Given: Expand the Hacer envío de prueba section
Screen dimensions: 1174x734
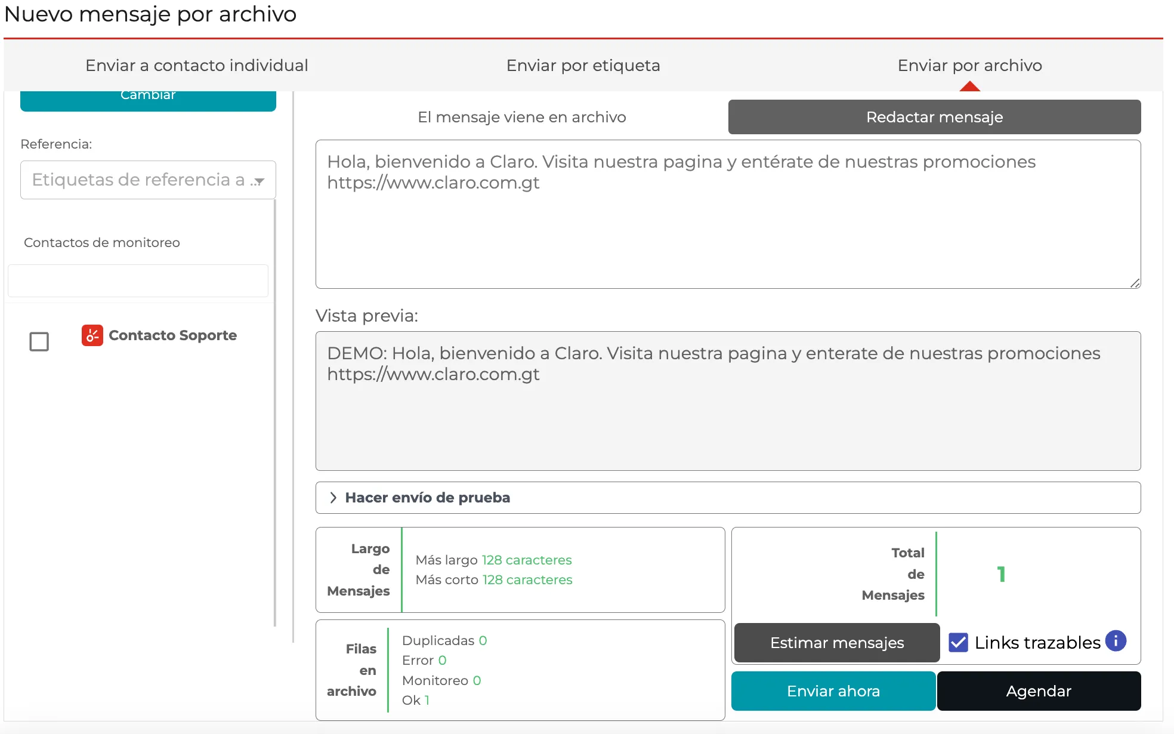Looking at the screenshot, I should point(728,498).
